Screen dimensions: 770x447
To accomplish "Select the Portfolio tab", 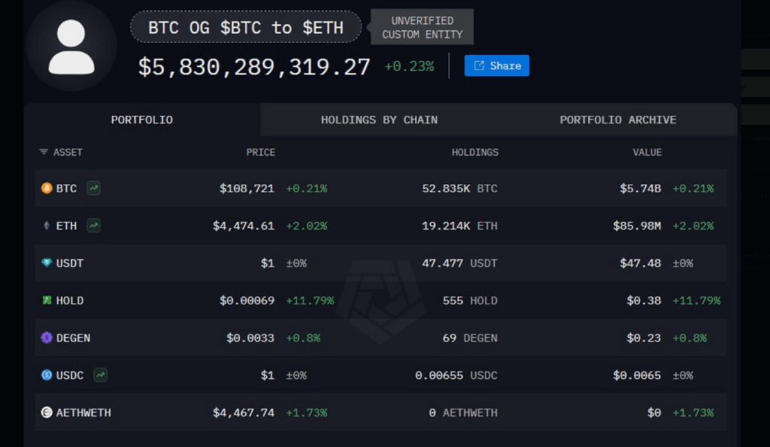I will [141, 120].
